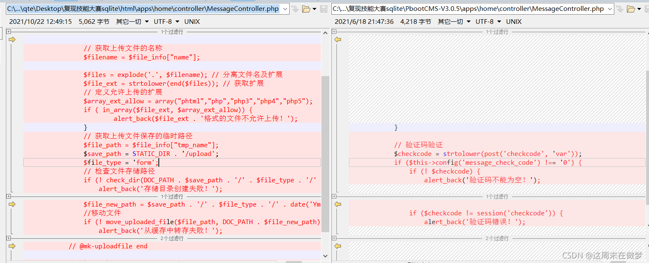The width and height of the screenshot is (649, 263).
Task: Click timestamp '2021/6/18 21:47:36'
Action: [x=364, y=21]
